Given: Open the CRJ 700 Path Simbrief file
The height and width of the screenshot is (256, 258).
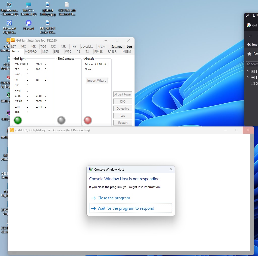Looking at the screenshot, I should click(x=67, y=5).
